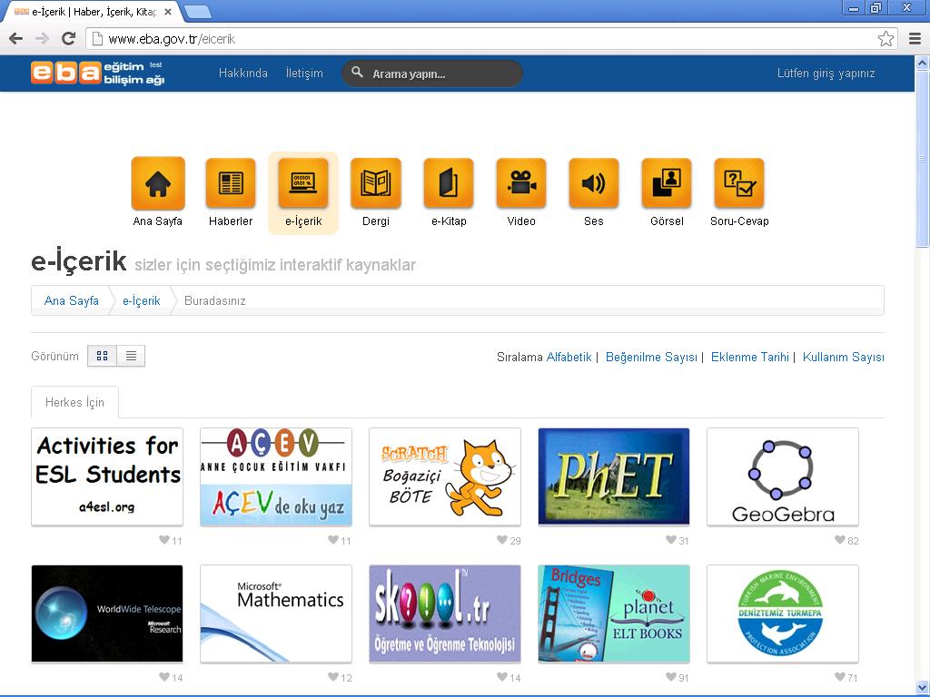This screenshot has width=930, height=697.
Task: Like Scratch Boğaziçi BÖTE heart
Action: (502, 540)
